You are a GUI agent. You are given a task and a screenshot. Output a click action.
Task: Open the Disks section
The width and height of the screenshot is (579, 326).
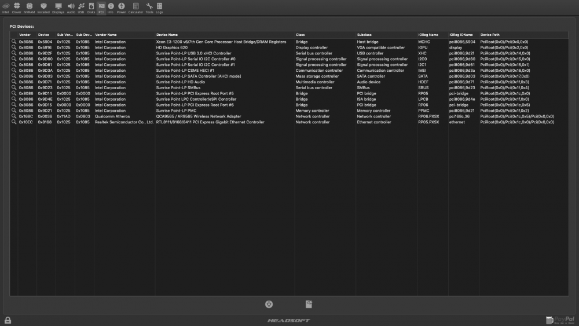coord(91,8)
